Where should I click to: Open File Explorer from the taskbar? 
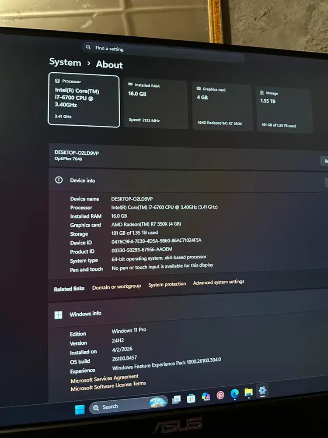[248, 392]
